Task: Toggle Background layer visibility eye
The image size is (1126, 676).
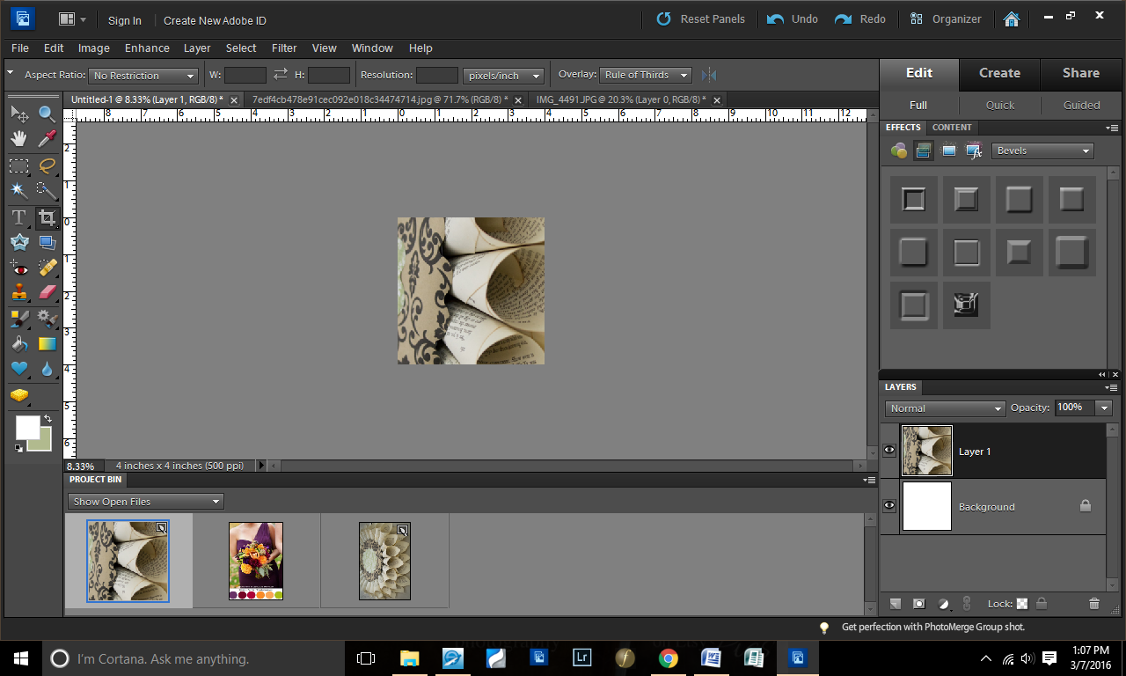Action: click(x=889, y=506)
